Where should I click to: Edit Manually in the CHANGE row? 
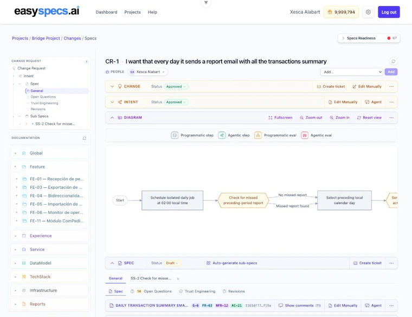367,86
